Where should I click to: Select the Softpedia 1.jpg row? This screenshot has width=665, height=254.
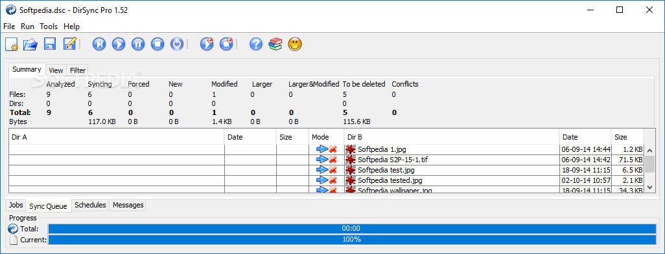point(326,149)
